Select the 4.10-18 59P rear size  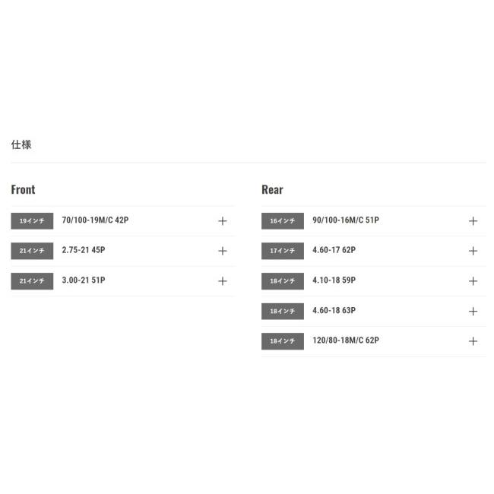334,280
